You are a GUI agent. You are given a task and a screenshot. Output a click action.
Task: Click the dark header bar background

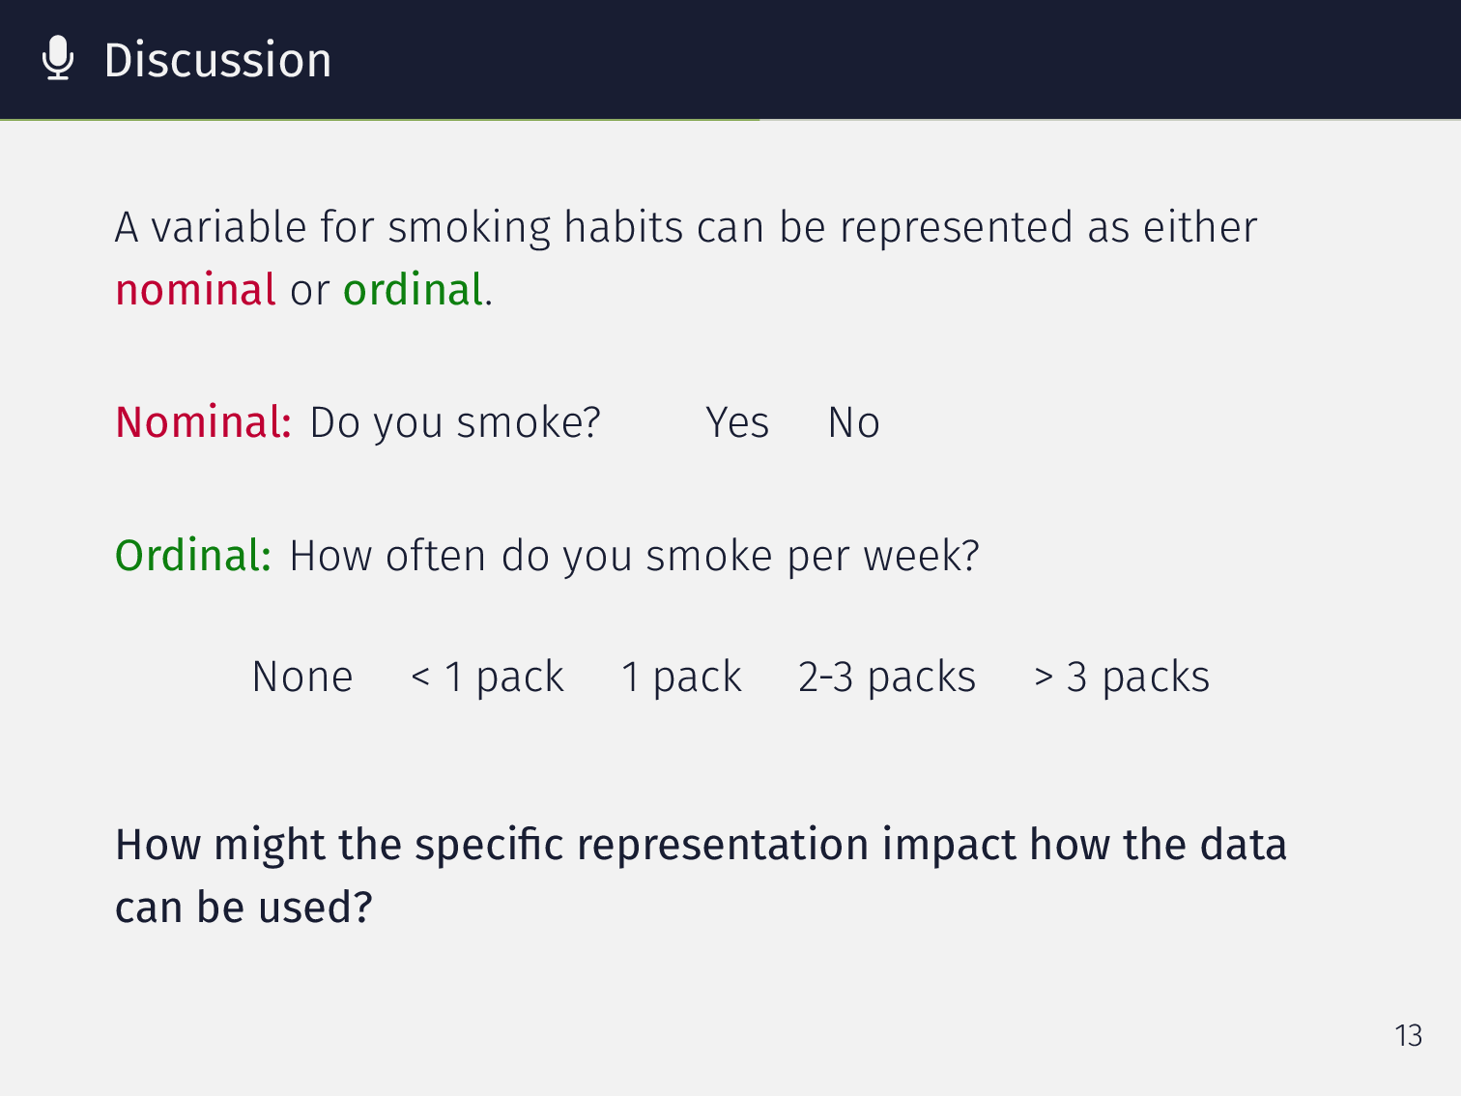[x=966, y=58]
